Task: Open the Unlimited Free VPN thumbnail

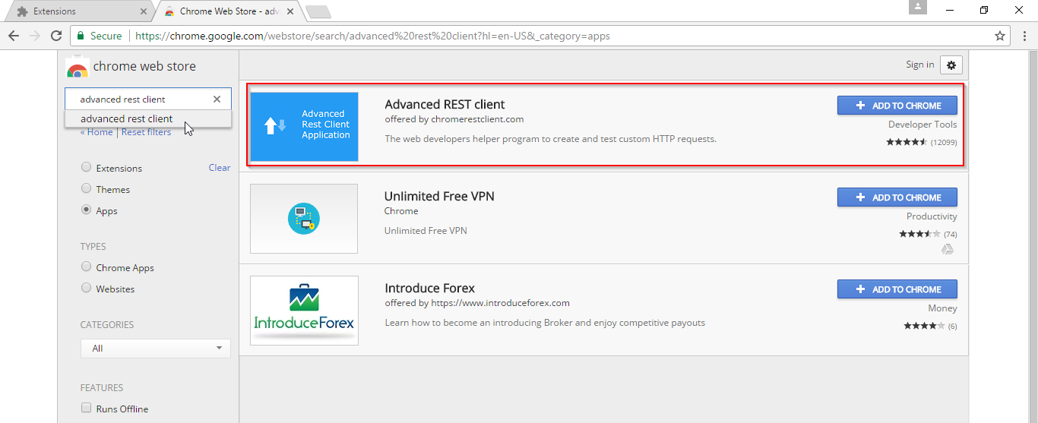Action: 304,219
